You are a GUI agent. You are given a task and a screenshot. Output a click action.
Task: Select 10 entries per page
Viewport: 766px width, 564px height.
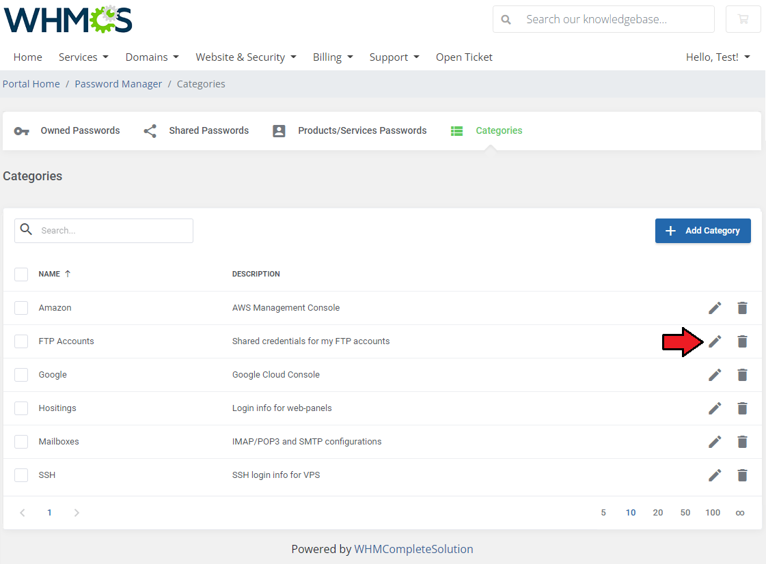(631, 513)
